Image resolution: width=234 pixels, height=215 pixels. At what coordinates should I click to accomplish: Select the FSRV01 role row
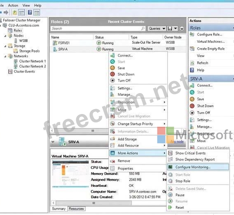click(118, 43)
